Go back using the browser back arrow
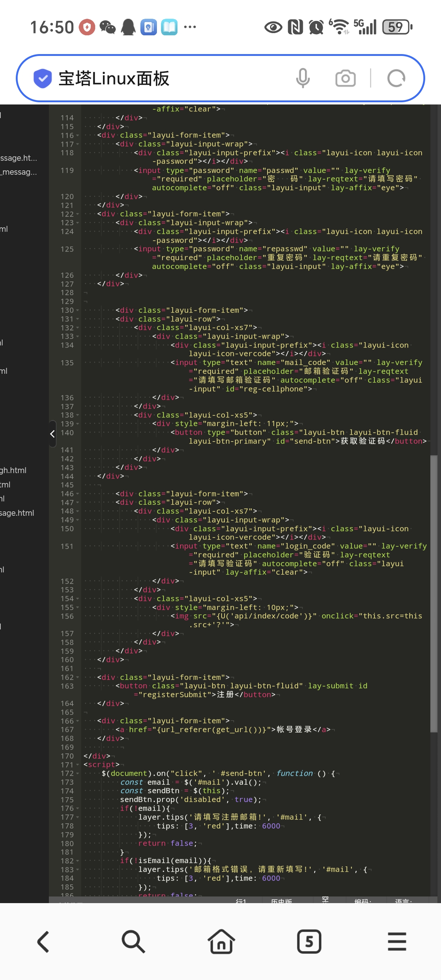 pos(44,942)
